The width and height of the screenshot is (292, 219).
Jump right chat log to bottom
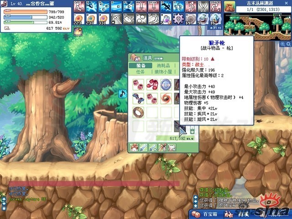pyautogui.click(x=196, y=206)
